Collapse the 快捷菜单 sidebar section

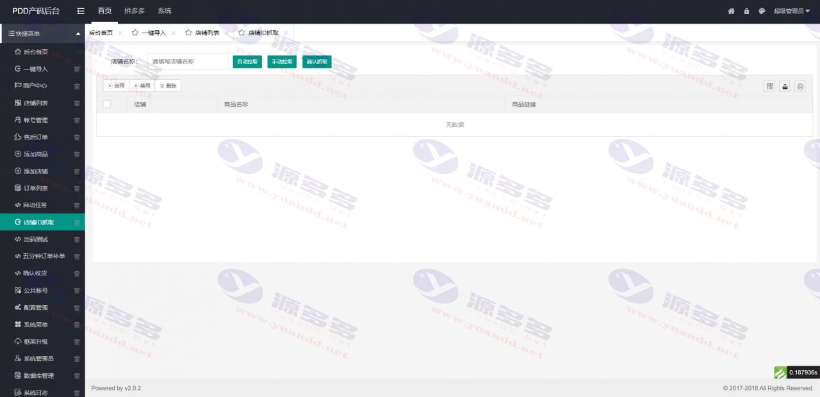42,33
